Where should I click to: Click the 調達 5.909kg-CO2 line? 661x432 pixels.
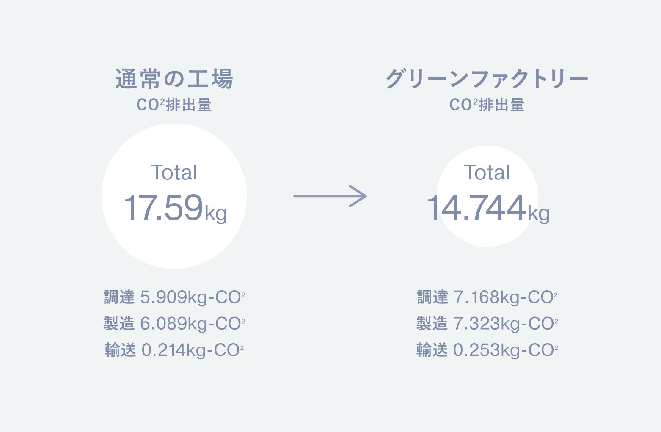(174, 297)
